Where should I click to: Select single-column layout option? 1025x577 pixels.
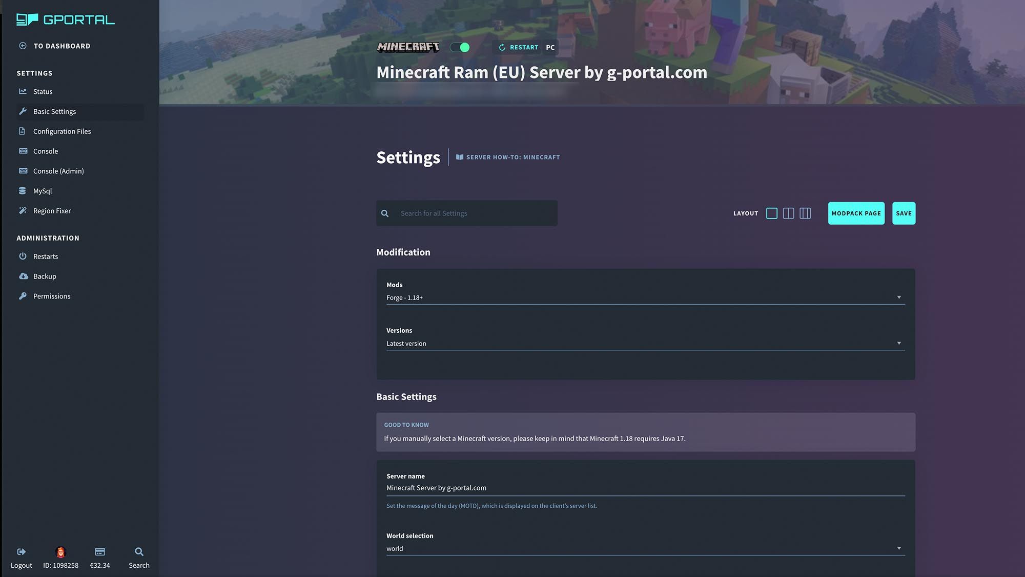(771, 213)
